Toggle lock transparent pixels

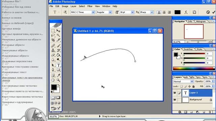[x=182, y=86]
